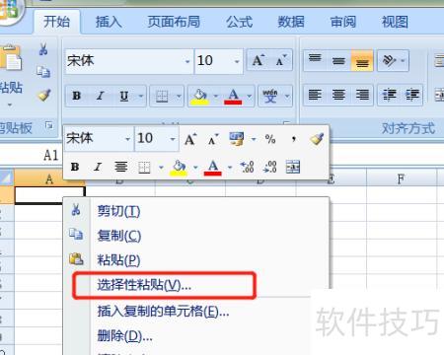
Task: Click the Format Painter brush in ribbon clipboard group
Action: pos(44,95)
